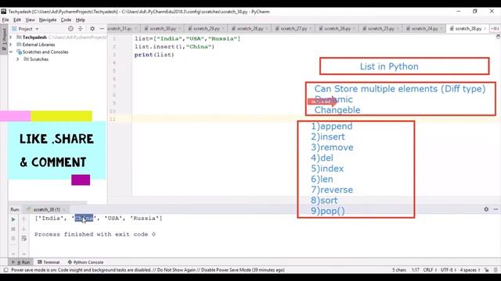Open Run panel settings gear
This screenshot has width=501, height=281.
486,209
